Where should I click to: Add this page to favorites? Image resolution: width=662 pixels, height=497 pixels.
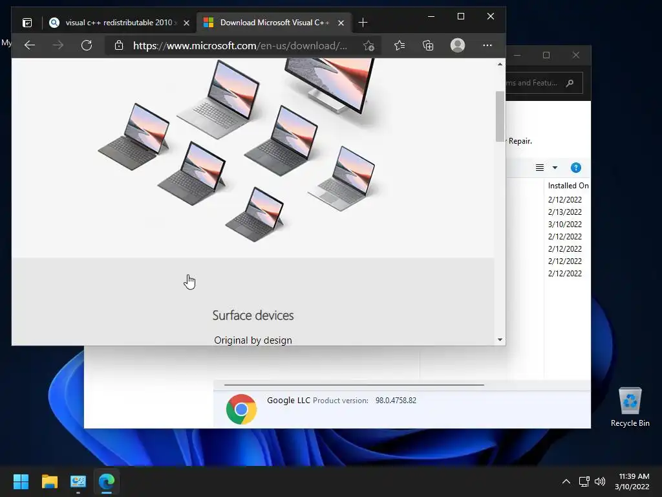coord(368,46)
